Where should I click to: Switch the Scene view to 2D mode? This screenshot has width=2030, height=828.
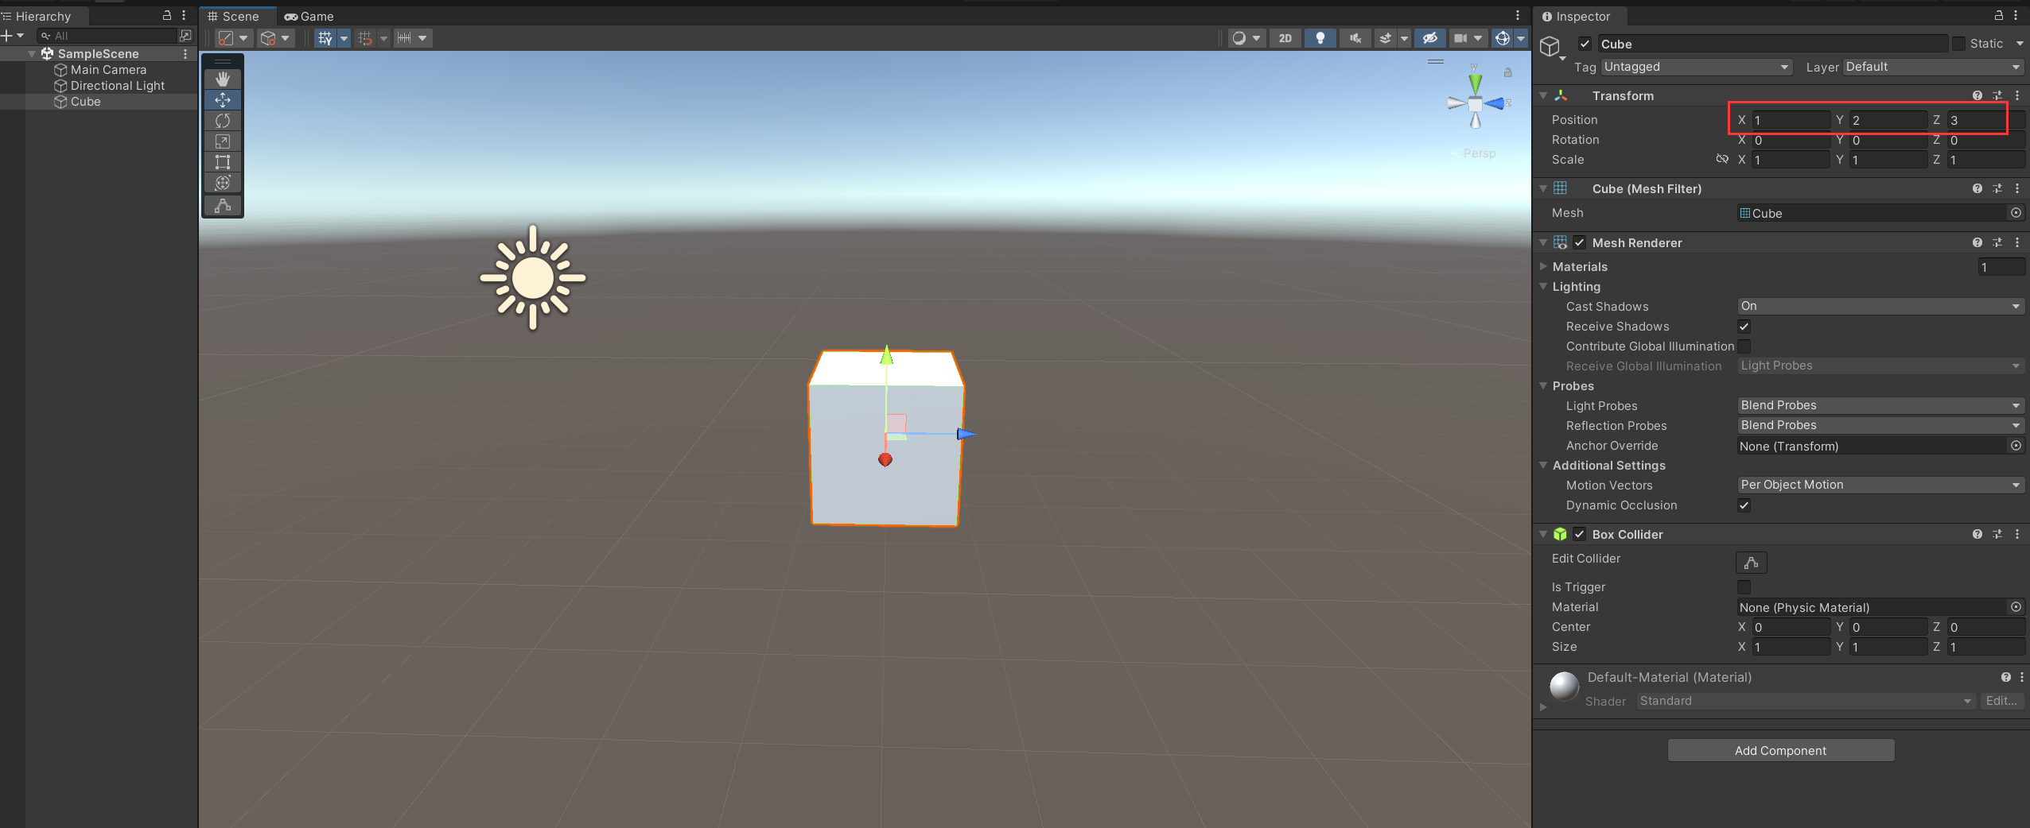1284,37
